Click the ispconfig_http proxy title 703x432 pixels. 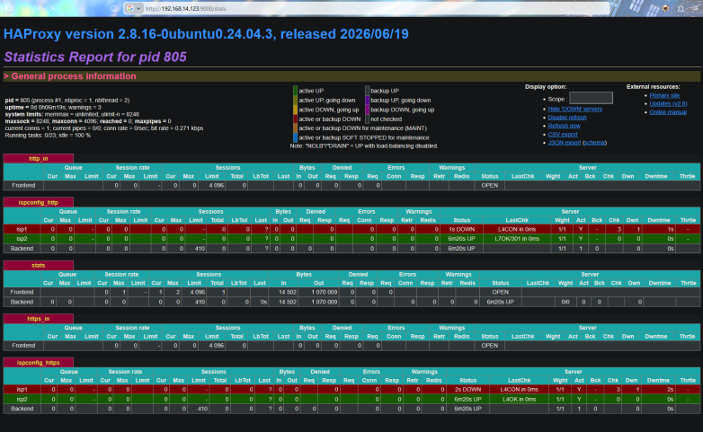coord(38,203)
